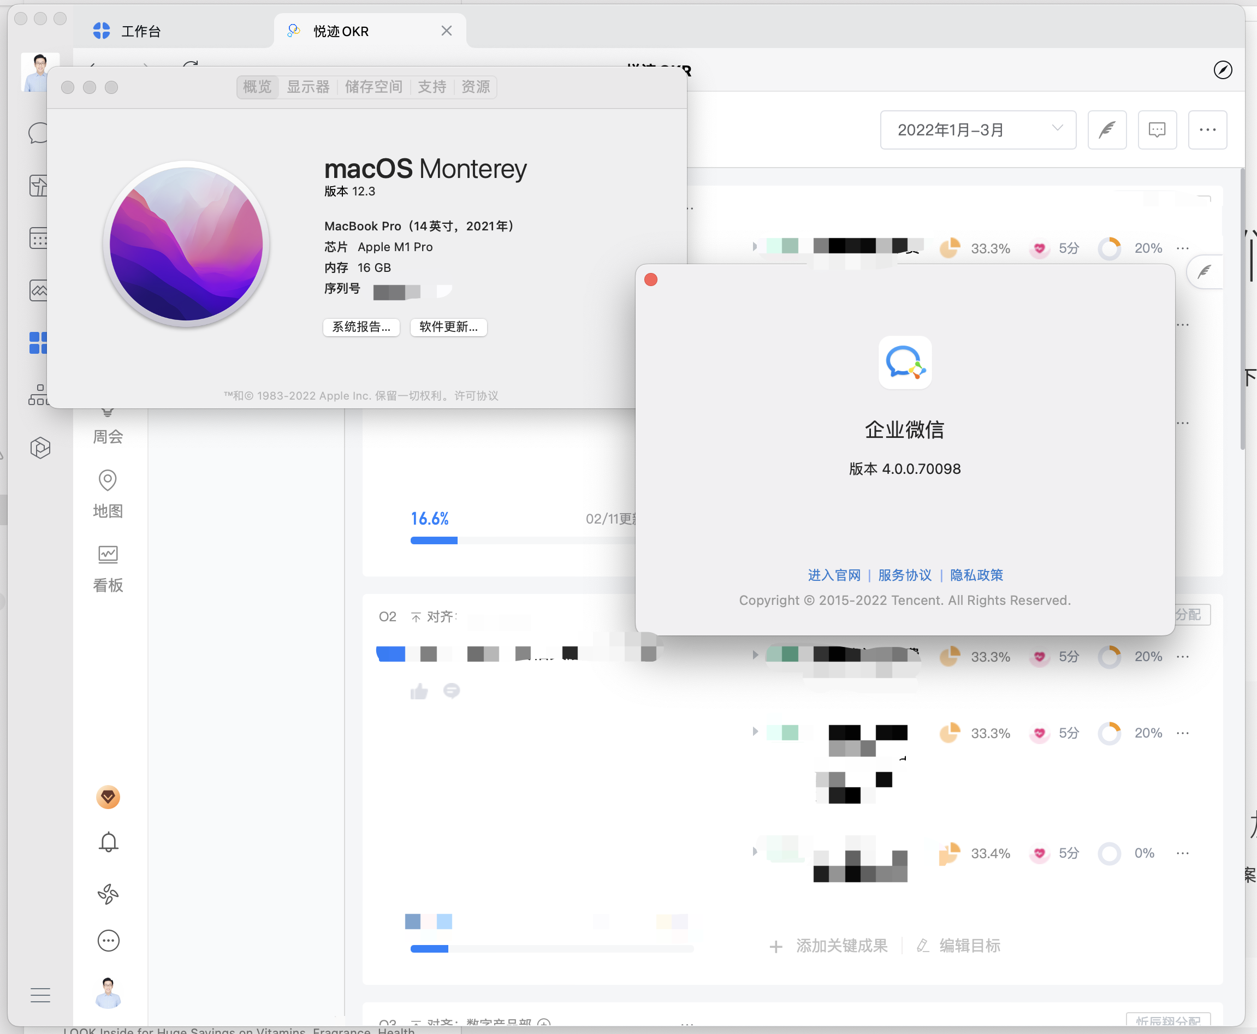1257x1034 pixels.
Task: Click the thumbs-up like icon under O2
Action: 419,691
